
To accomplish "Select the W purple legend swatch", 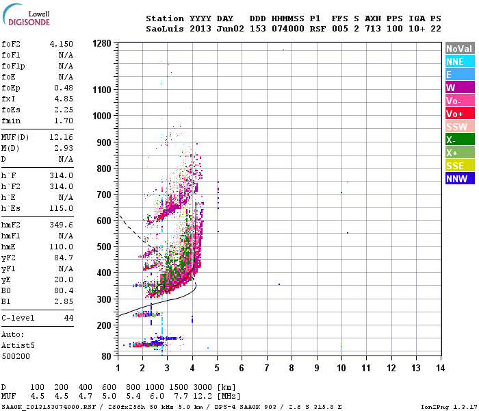I will coord(460,88).
